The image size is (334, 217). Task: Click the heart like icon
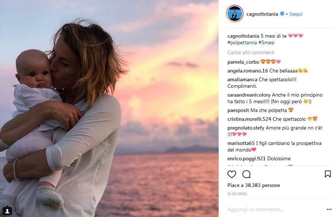click(232, 174)
